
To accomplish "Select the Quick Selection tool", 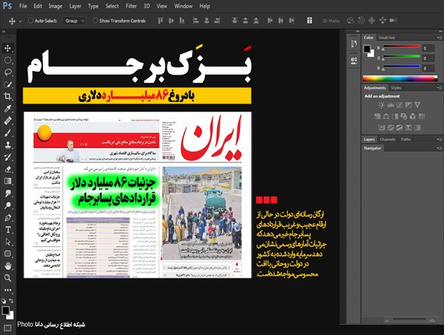I will (x=7, y=85).
